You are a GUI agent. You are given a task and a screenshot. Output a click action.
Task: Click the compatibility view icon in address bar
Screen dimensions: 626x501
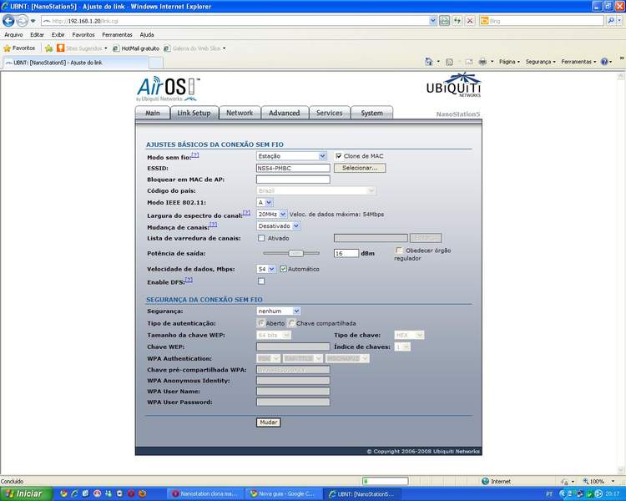pyautogui.click(x=444, y=21)
